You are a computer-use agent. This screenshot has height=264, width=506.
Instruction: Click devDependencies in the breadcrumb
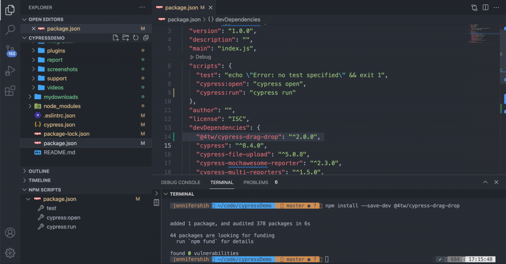238,19
